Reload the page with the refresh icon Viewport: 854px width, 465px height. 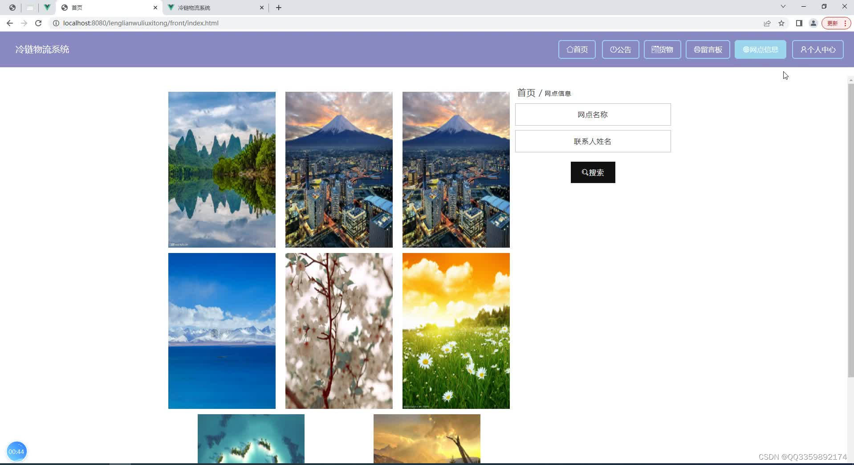tap(38, 23)
